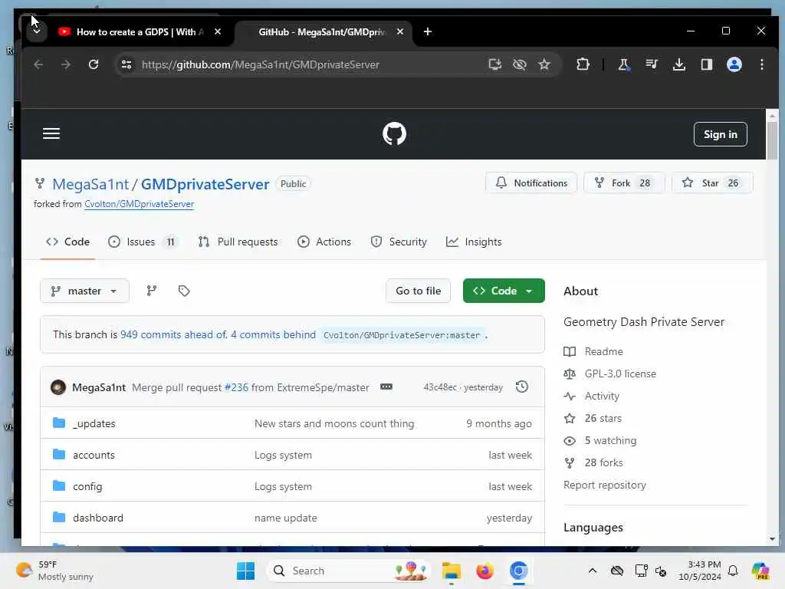
Task: Click the crossed-out eye tracking icon
Action: [520, 64]
